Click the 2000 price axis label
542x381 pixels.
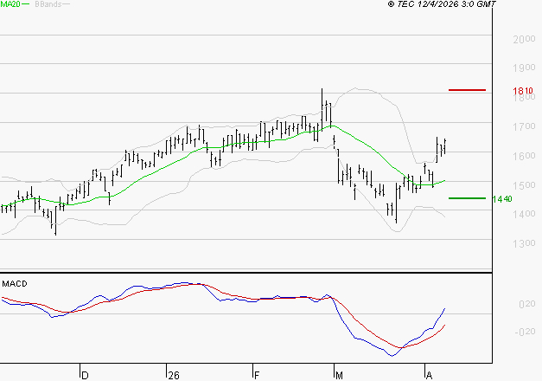click(523, 40)
